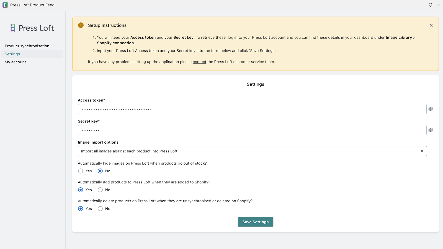Open the Image import options dropdown

pos(252,151)
